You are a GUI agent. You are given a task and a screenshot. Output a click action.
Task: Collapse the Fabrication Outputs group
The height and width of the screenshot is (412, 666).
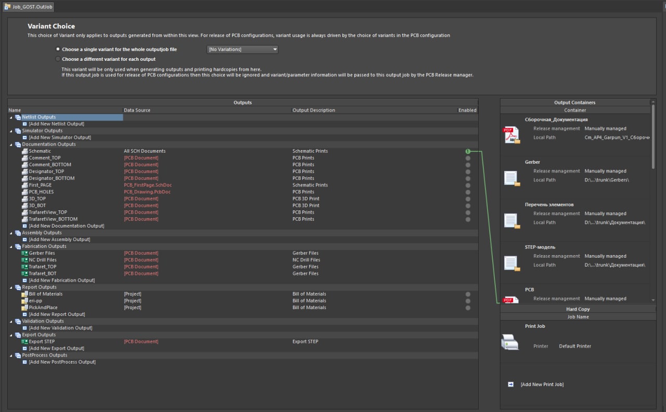click(x=11, y=246)
